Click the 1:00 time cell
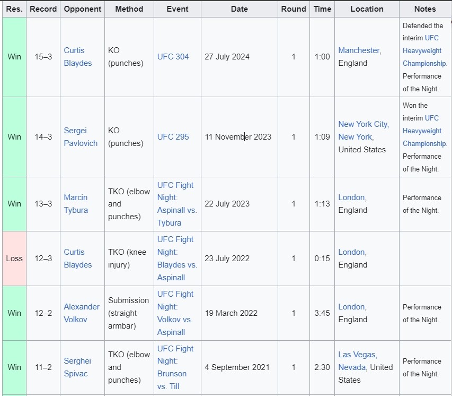 322,57
